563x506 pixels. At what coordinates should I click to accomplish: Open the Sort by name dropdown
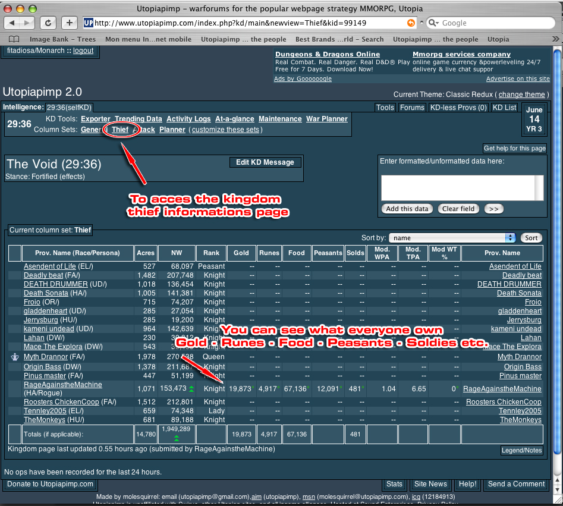coord(452,238)
